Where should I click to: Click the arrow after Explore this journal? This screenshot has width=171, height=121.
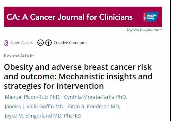[x=161, y=29]
